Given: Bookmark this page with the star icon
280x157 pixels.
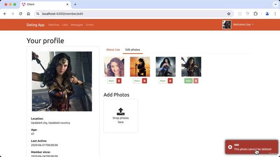Looking at the screenshot, I should (229, 14).
